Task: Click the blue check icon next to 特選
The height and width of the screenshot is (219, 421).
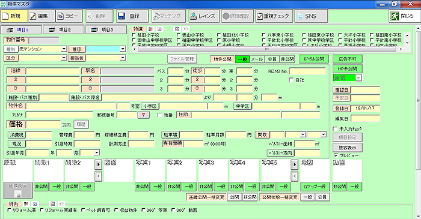Action: (159, 29)
